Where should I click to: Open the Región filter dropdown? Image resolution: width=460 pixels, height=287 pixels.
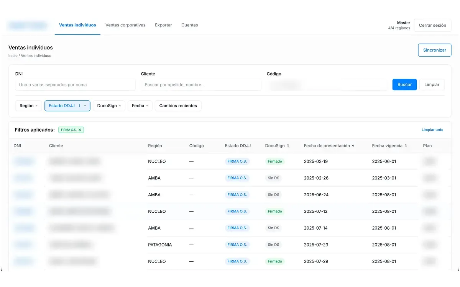(29, 106)
